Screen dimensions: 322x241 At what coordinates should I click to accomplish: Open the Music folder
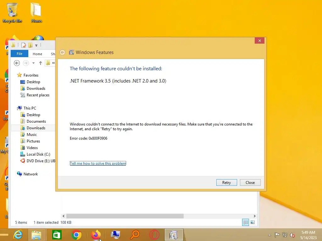click(32, 134)
